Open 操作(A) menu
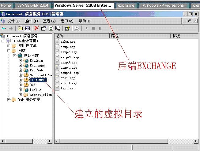This screenshot has height=151, width=200. 32,21
